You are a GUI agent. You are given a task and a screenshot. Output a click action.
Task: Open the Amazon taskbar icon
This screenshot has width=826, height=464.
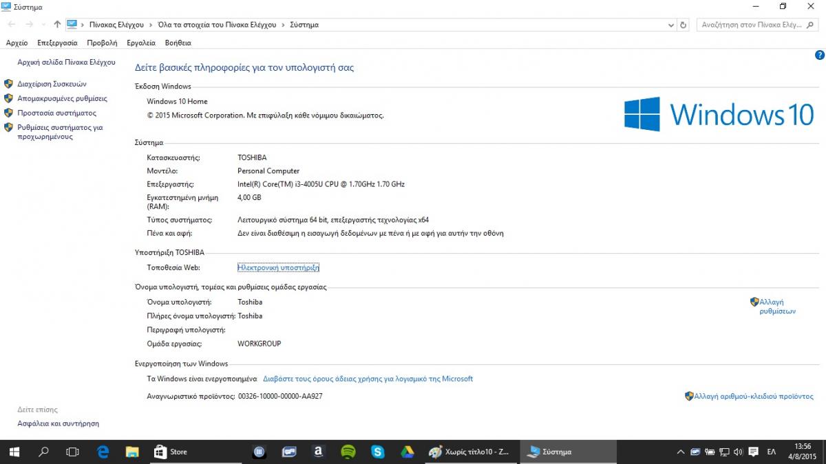click(x=318, y=452)
